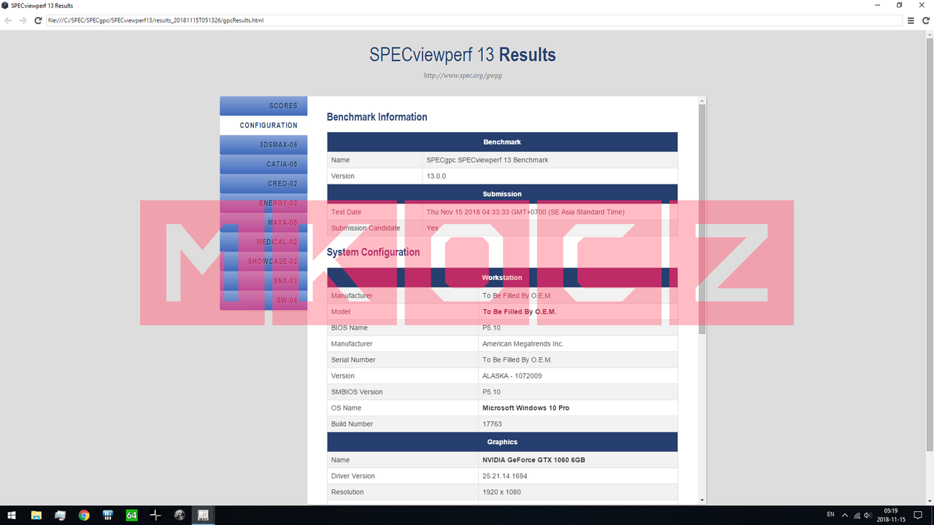Image resolution: width=934 pixels, height=525 pixels.
Task: Open the hamburger menu icon
Action: [x=911, y=20]
